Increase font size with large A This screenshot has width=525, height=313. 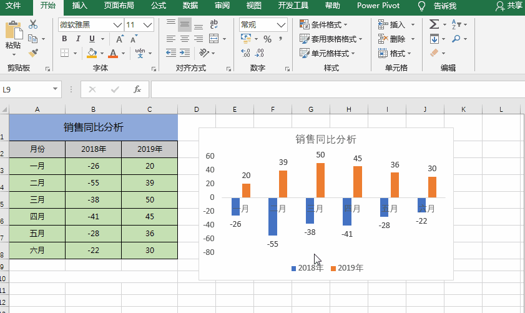(x=119, y=39)
